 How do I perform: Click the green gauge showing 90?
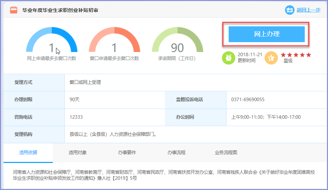(x=178, y=40)
